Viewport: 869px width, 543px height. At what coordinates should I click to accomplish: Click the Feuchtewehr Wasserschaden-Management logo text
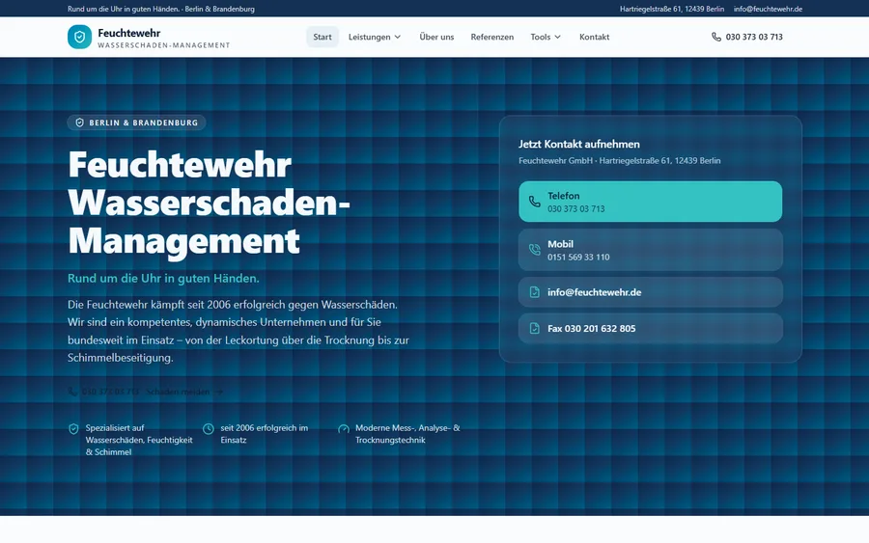click(x=163, y=38)
